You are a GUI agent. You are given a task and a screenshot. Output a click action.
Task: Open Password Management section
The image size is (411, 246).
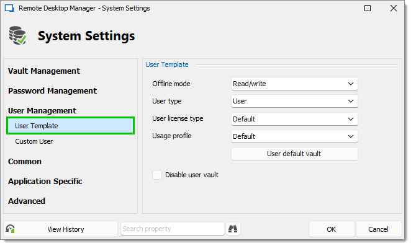52,91
